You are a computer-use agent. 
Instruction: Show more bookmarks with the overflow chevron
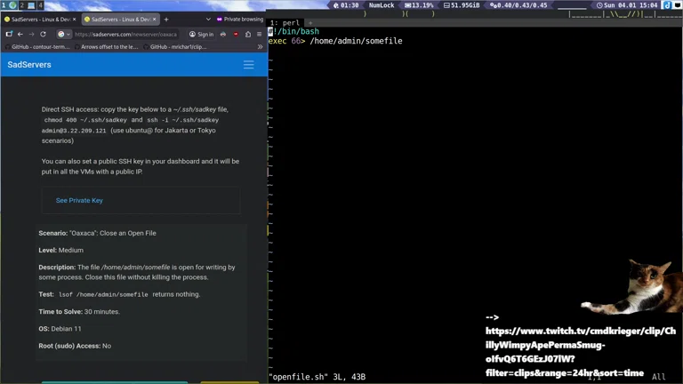click(x=260, y=46)
